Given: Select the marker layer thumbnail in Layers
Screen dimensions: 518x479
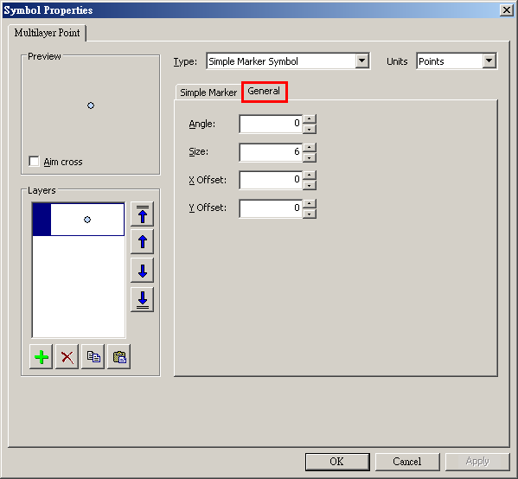Looking at the screenshot, I should (x=87, y=220).
